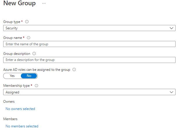Click the No owners selected link
The height and width of the screenshot is (130, 186).
click(20, 109)
